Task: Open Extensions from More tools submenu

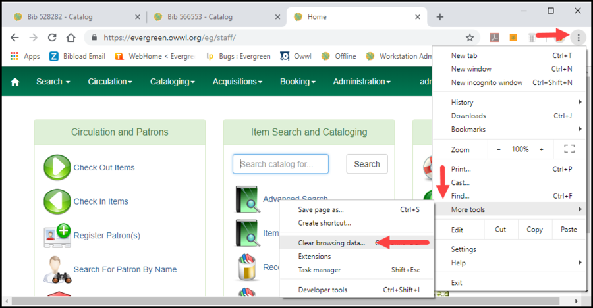Action: point(356,256)
